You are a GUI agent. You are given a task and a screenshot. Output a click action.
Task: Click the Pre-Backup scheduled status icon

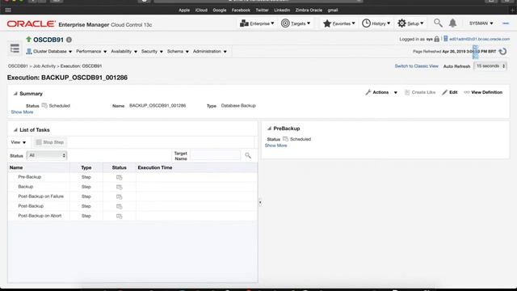tap(119, 178)
